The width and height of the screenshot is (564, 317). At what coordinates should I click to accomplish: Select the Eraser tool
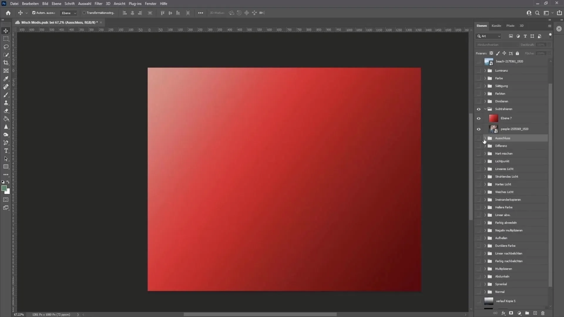(x=6, y=111)
